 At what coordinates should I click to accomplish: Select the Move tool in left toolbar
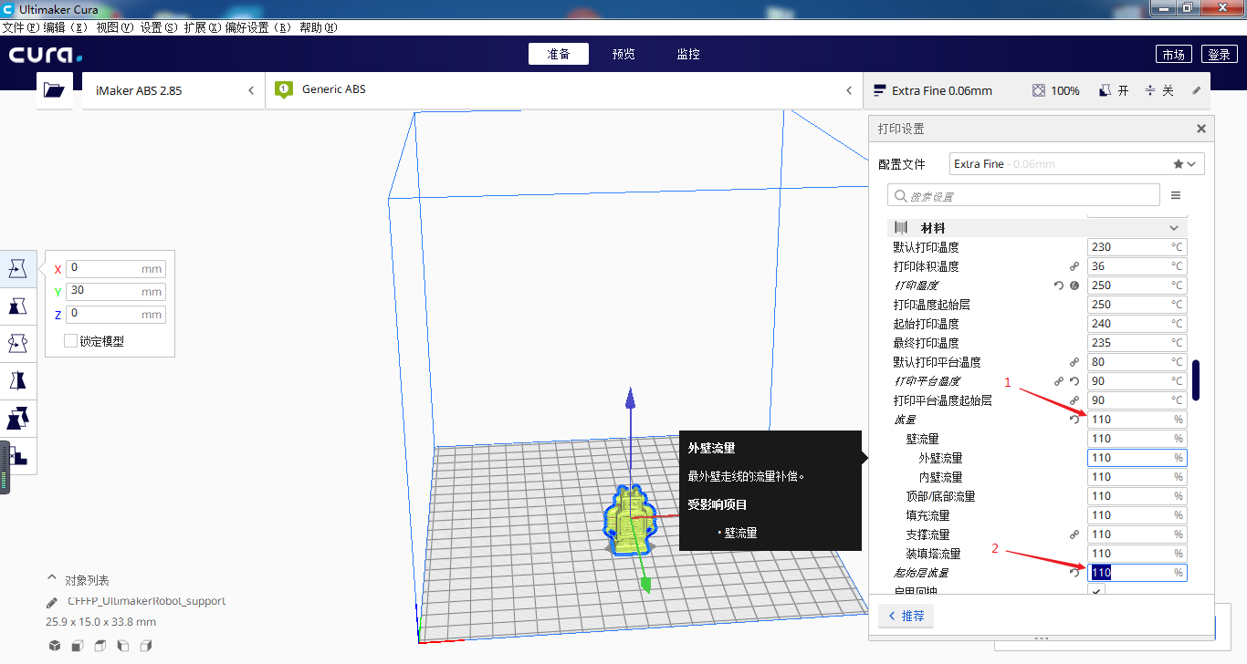pos(17,268)
